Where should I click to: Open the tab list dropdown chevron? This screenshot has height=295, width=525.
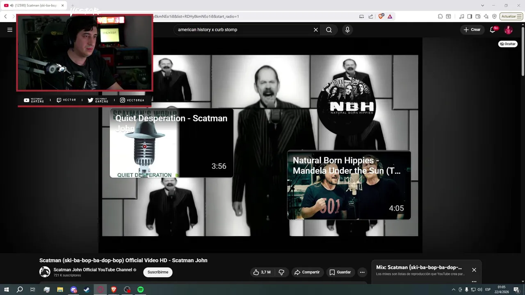(x=483, y=5)
